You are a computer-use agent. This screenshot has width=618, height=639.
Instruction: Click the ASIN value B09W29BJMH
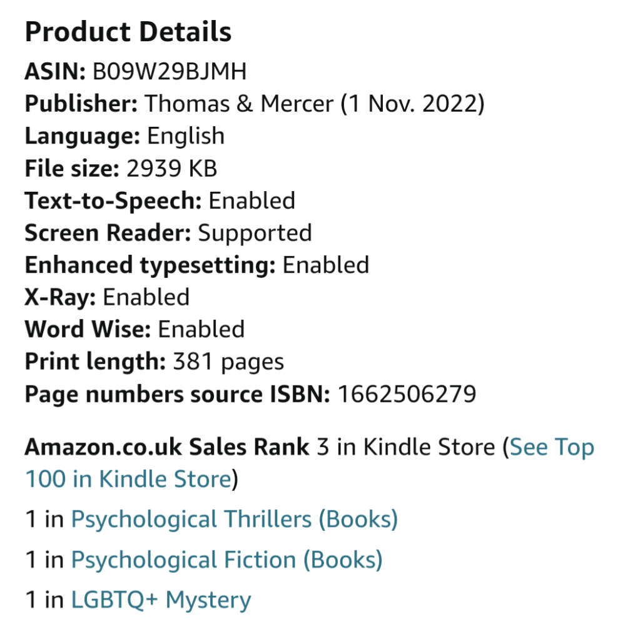click(x=169, y=72)
